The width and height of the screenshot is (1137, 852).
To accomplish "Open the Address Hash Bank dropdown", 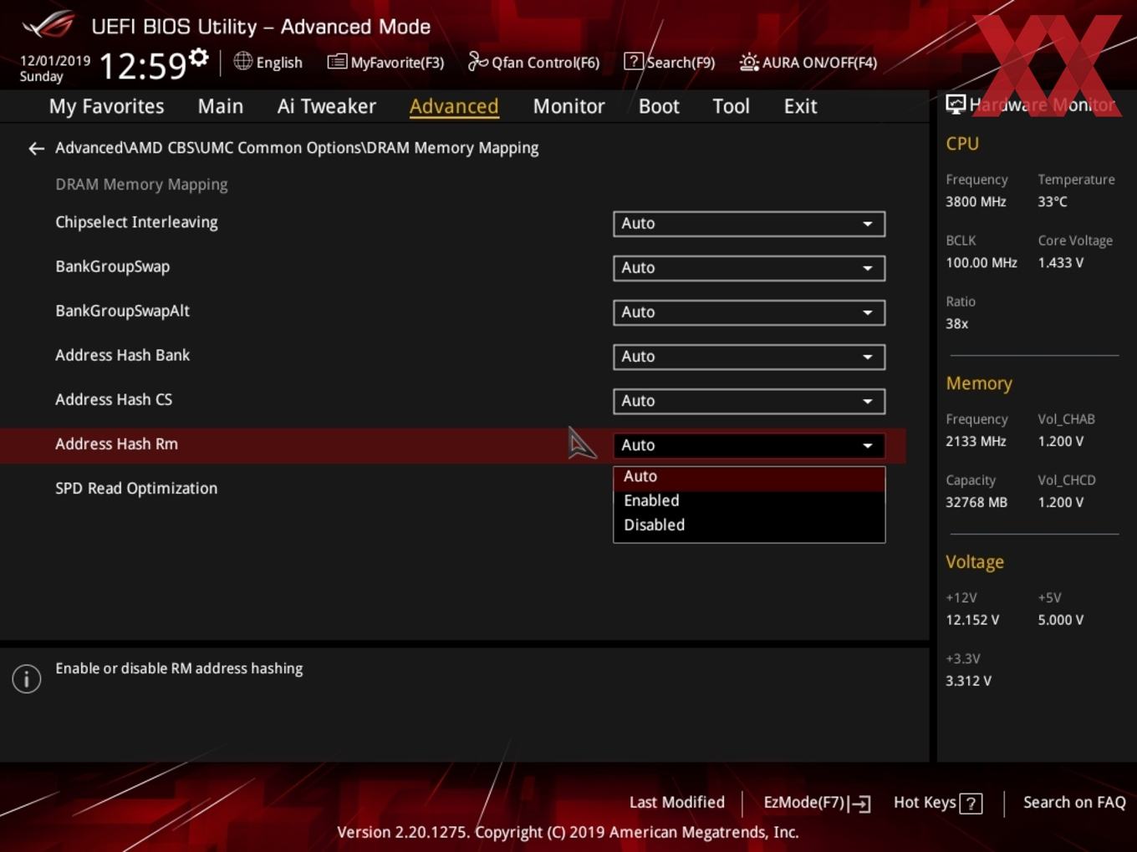I will coord(749,357).
